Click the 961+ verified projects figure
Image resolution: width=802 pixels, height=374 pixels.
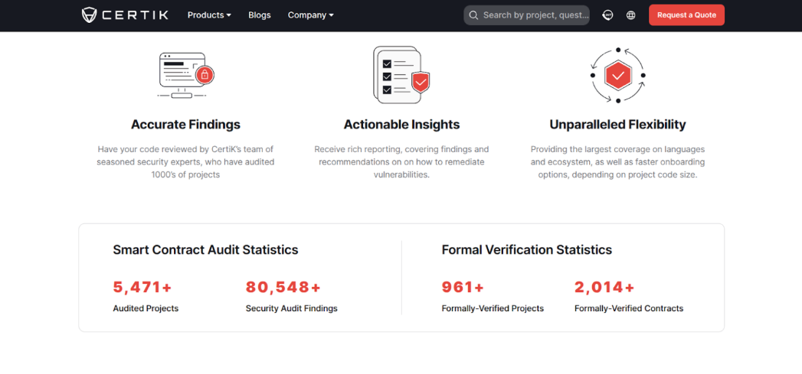463,287
